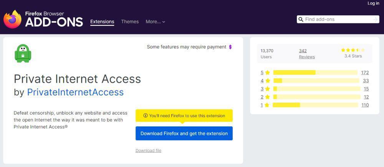Viewport: 384px width, 167px height.
Task: Click the star icon in the 2-star row
Action: click(267, 97)
